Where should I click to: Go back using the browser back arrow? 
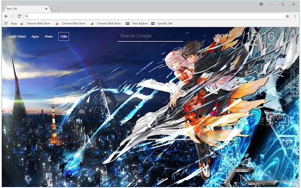6,16
